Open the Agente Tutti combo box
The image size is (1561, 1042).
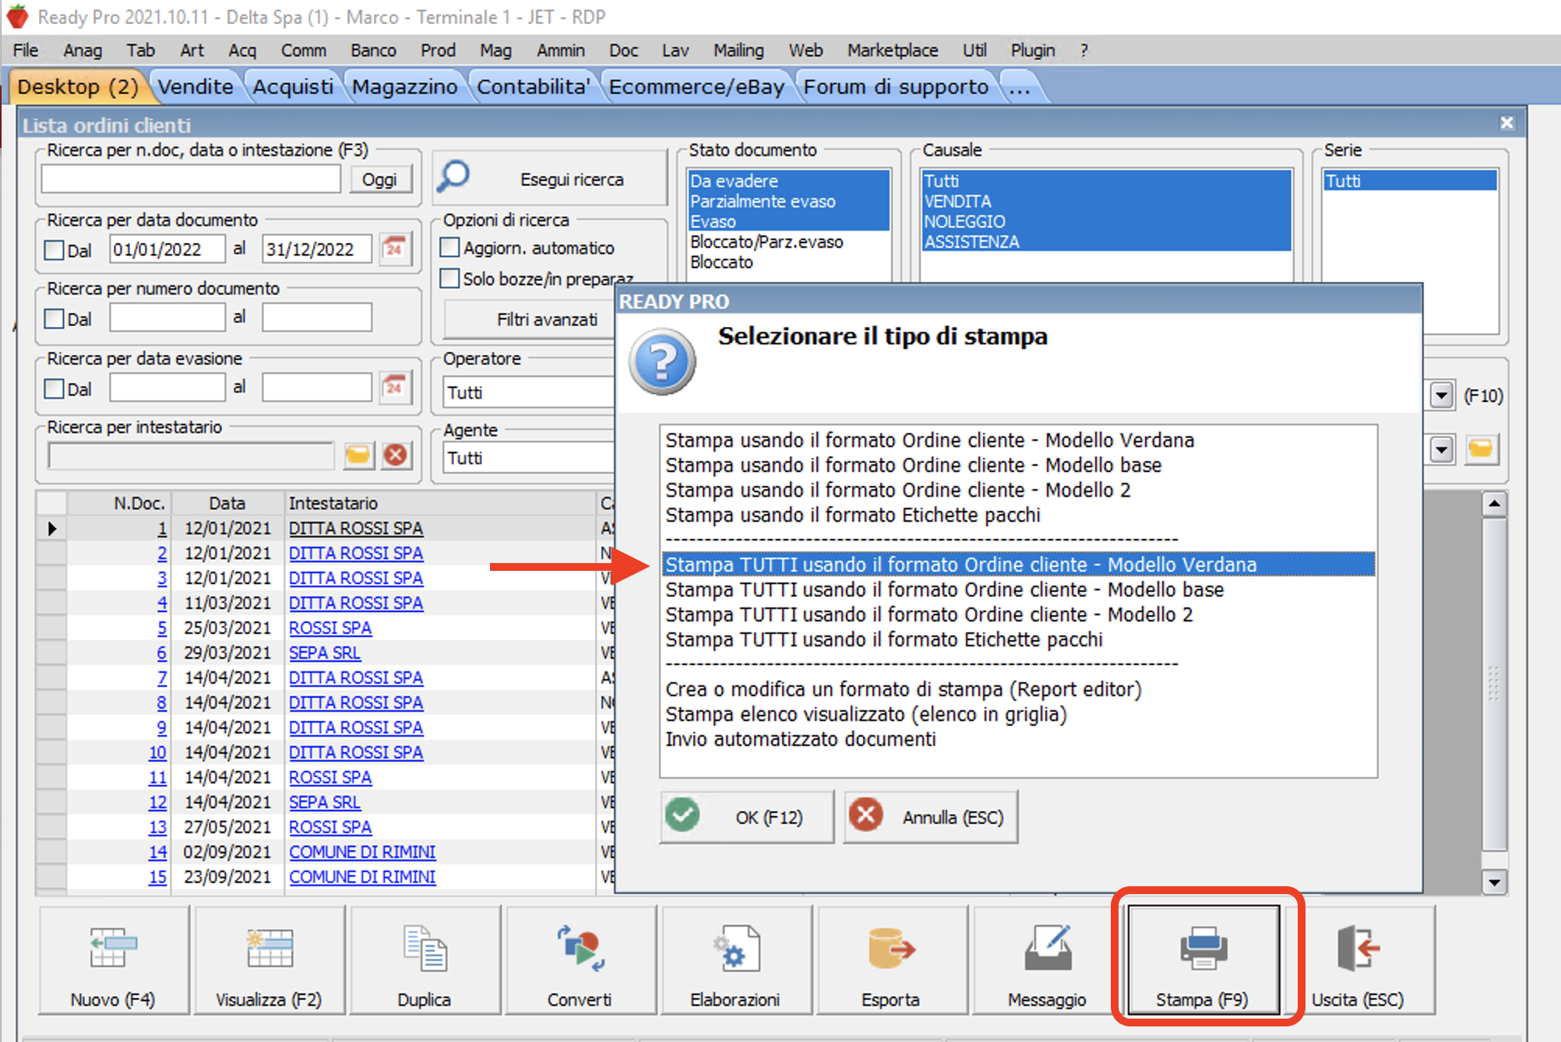(529, 458)
